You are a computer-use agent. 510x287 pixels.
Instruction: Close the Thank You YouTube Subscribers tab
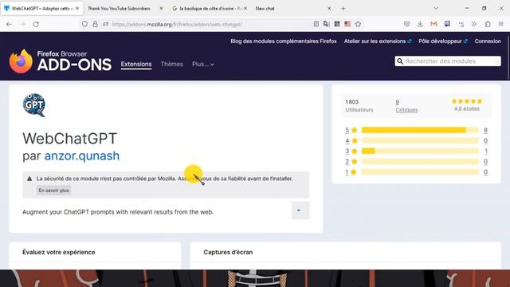coord(161,9)
